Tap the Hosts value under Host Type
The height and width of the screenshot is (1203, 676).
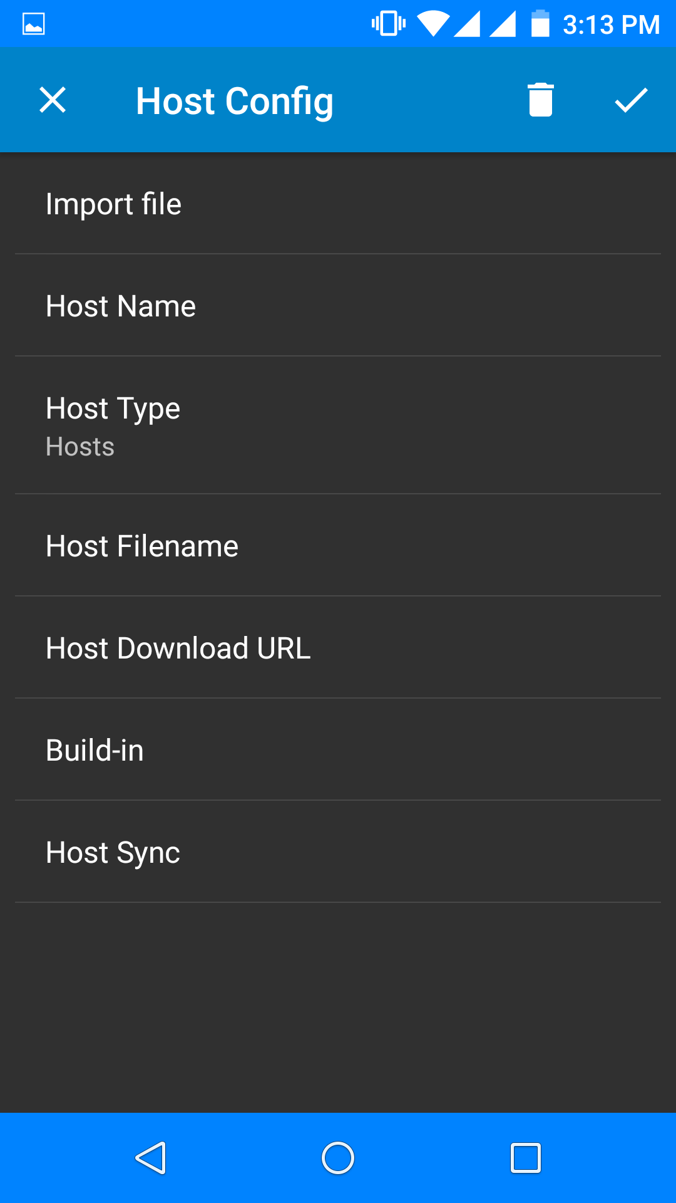80,447
